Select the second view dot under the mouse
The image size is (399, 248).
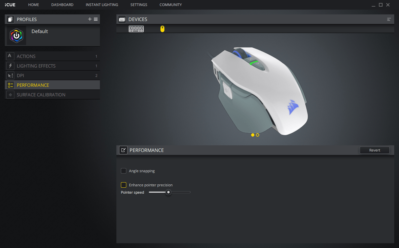click(x=257, y=135)
